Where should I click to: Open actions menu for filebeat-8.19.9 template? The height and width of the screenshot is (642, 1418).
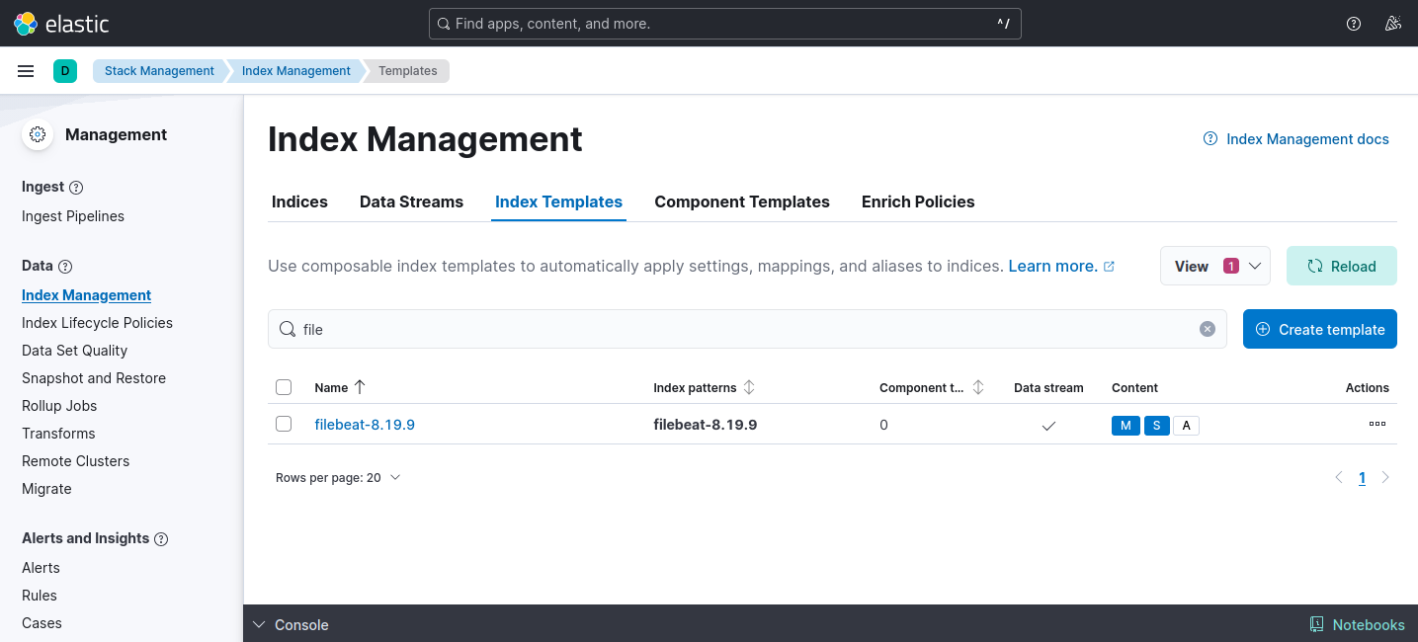tap(1376, 424)
